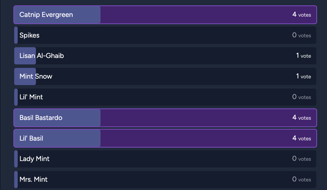Click the 0 votes label on Spikes
The height and width of the screenshot is (190, 327).
coord(302,35)
